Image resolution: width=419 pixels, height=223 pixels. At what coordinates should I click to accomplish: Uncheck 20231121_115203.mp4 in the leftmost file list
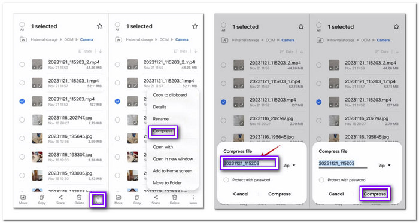coord(22,102)
